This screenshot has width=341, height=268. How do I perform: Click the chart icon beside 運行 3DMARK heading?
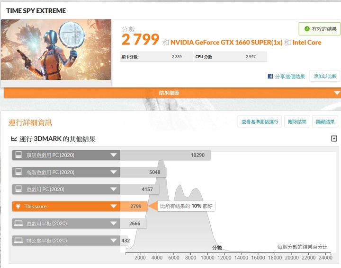(14, 138)
